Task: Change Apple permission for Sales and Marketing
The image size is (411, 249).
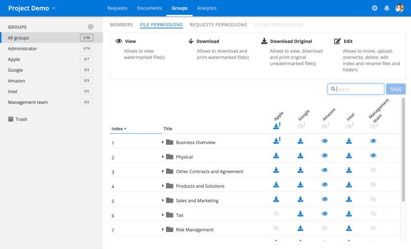Action: pyautogui.click(x=276, y=199)
